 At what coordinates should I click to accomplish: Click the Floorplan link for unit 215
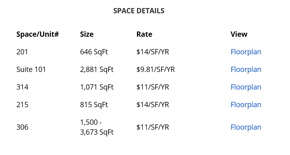246,105
